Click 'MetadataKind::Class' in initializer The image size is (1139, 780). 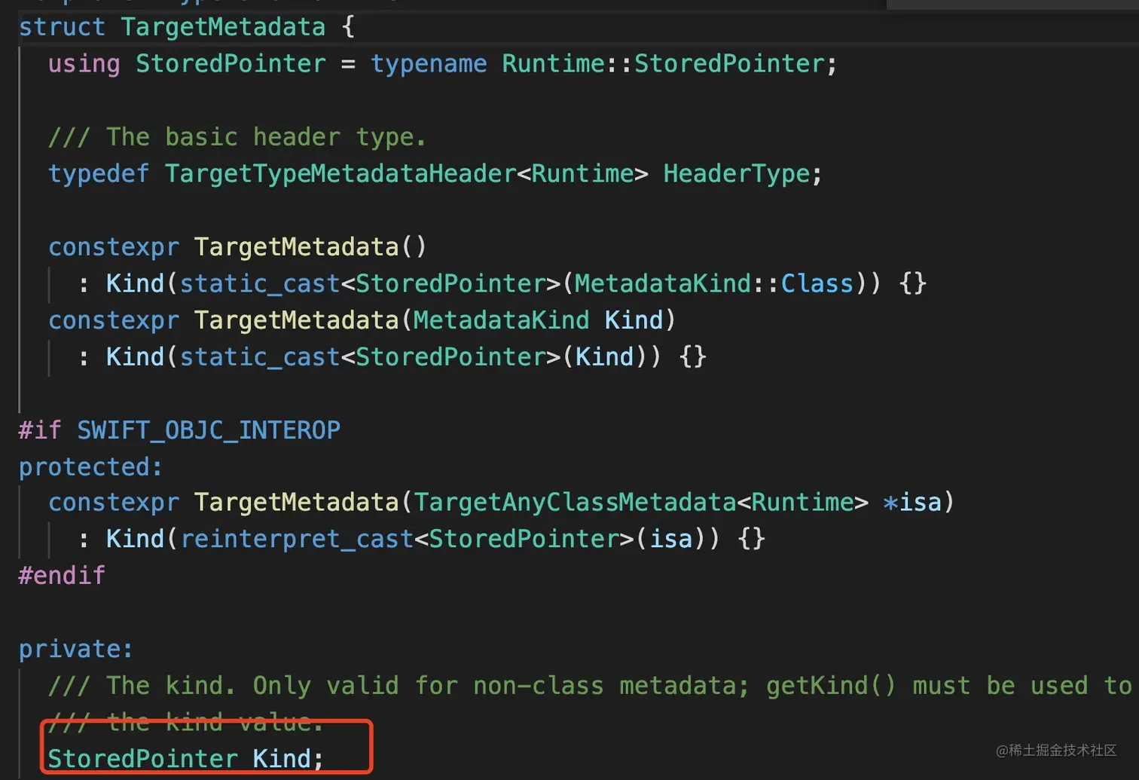pos(714,284)
